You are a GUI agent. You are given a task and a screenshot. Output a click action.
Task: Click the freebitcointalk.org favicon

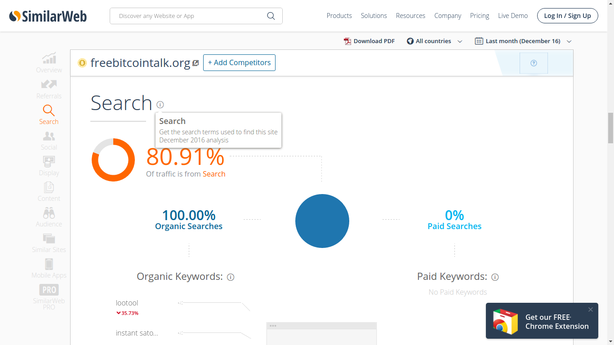tap(82, 63)
